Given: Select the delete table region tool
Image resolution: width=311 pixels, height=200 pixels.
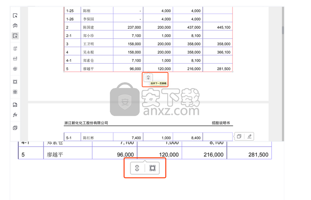Looking at the screenshot, I should point(15,36).
